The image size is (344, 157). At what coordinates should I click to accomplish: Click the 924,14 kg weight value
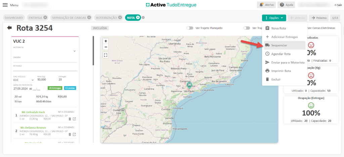(42, 96)
